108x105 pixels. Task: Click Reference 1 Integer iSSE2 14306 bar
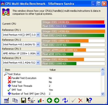(73, 31)
